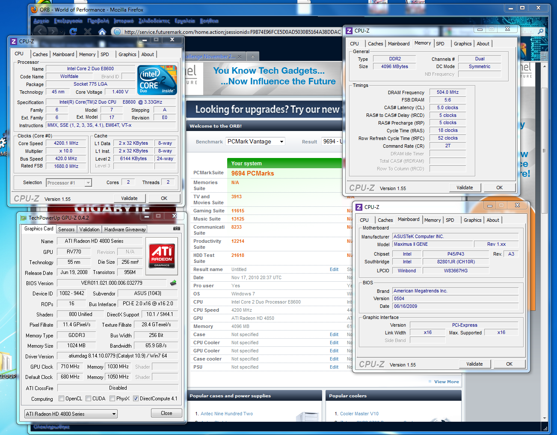
Task: Click Firefox's Stop loading X icon
Action: [x=88, y=31]
